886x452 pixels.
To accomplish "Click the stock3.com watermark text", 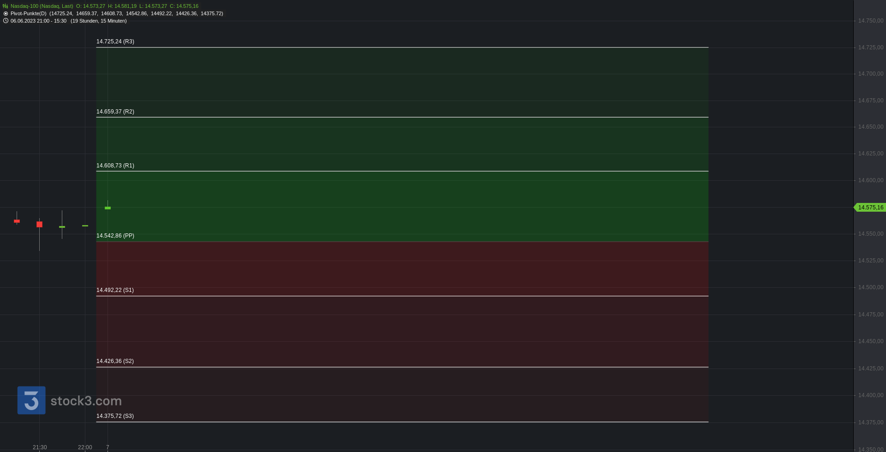I will pyautogui.click(x=86, y=401).
